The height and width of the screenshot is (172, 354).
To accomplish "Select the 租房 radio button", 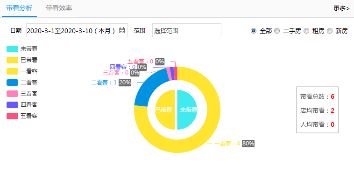I will click(306, 31).
